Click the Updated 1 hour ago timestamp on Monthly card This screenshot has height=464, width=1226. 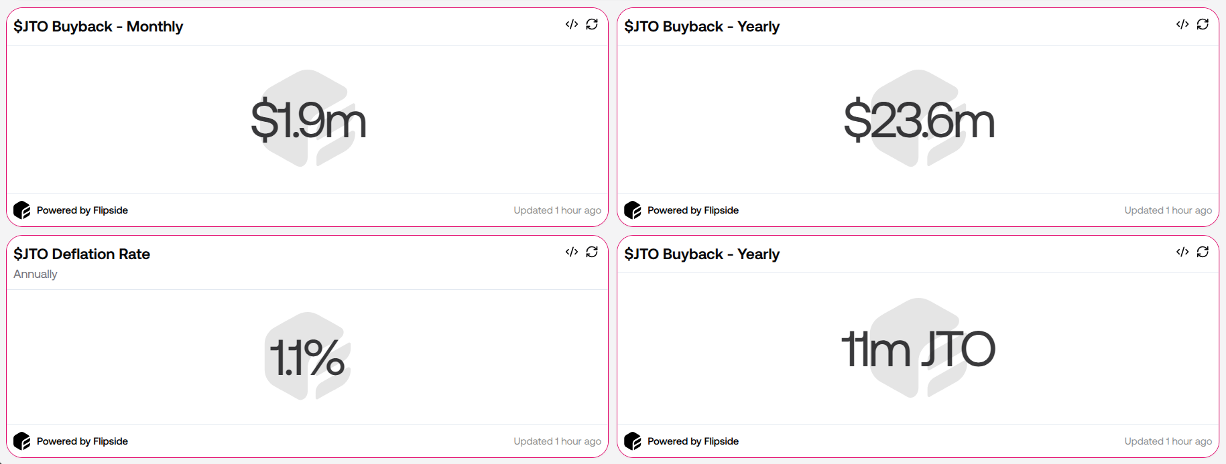(x=557, y=210)
